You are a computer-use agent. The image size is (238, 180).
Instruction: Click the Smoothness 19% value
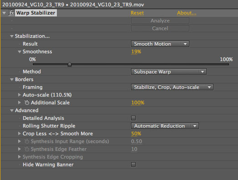point(136,51)
